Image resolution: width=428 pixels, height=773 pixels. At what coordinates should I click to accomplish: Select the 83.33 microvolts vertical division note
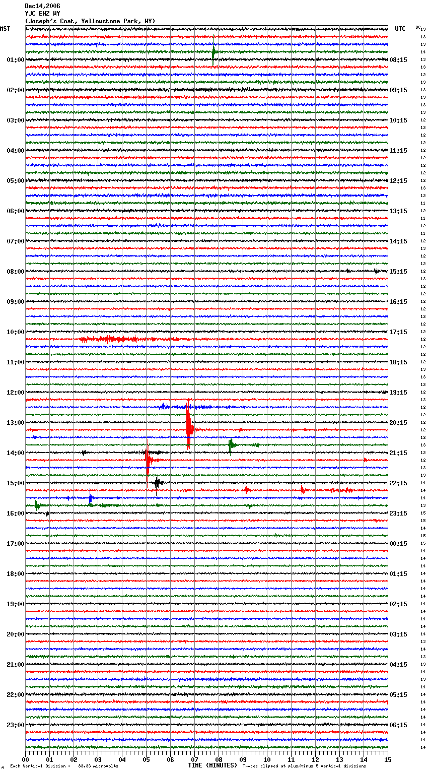point(64,766)
